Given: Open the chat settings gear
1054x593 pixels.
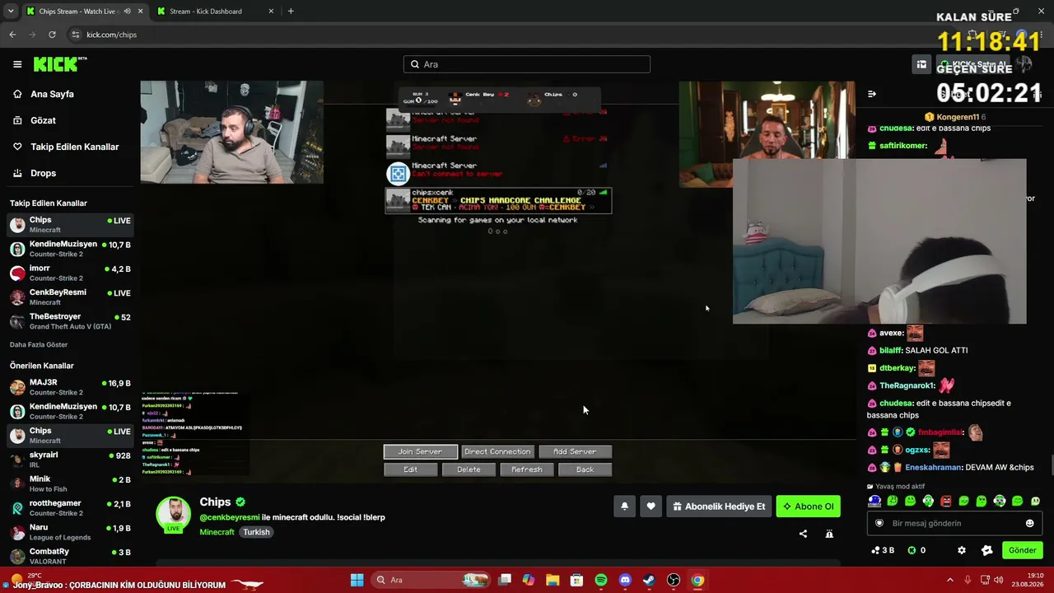Looking at the screenshot, I should [961, 550].
